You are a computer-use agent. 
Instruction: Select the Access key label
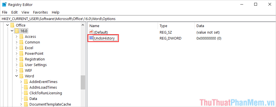pos(30,36)
